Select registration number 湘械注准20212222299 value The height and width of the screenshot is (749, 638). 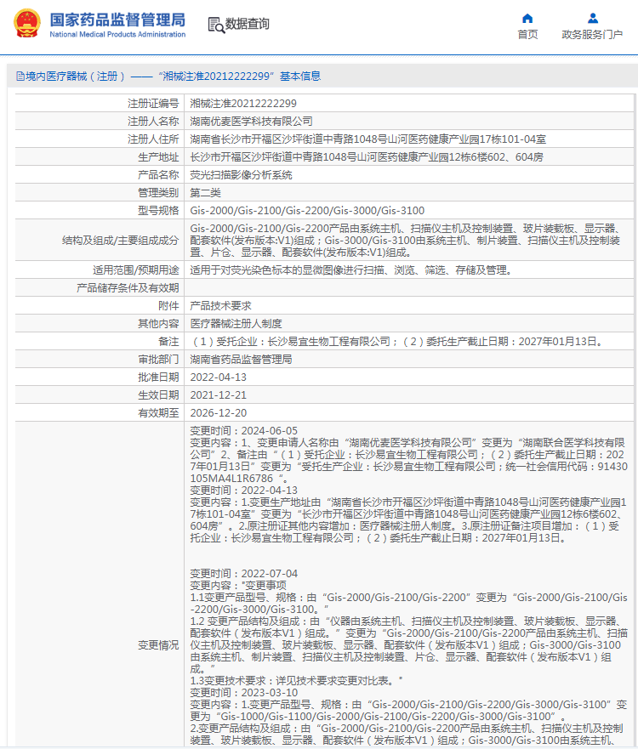(x=243, y=104)
